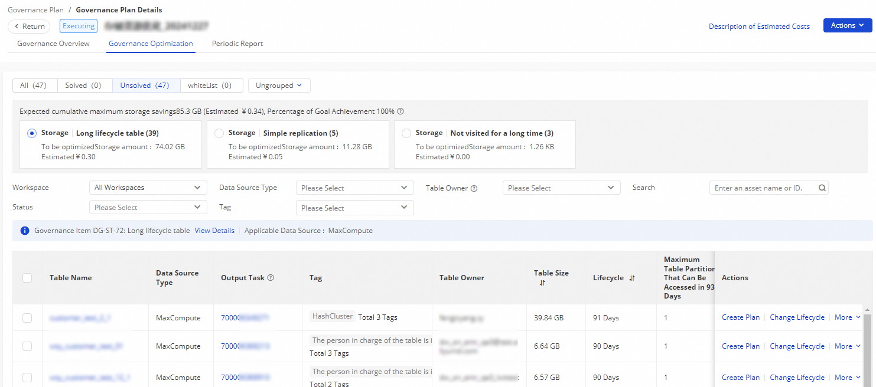Image resolution: width=876 pixels, height=387 pixels.
Task: Open the Workspace dropdown
Action: [148, 188]
